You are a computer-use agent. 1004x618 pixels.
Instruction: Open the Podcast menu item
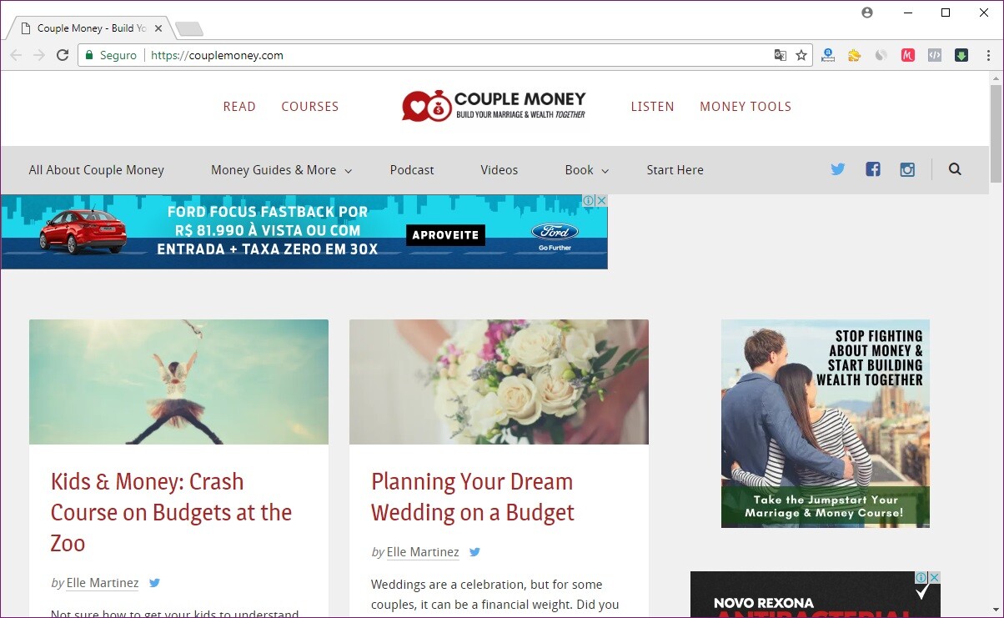click(412, 170)
